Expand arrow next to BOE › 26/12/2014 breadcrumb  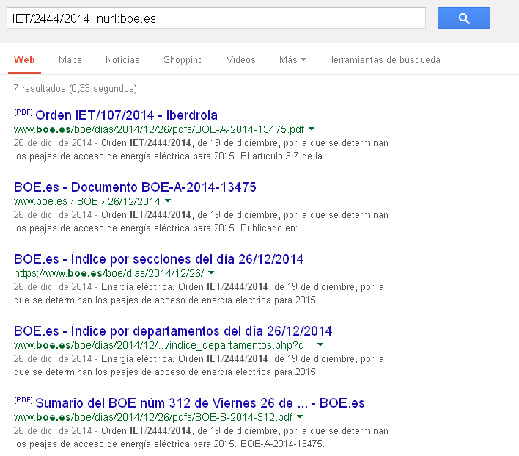coord(168,200)
